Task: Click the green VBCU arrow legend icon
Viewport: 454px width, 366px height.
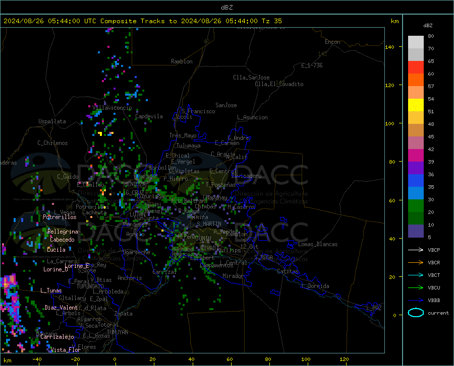Action: (416, 288)
